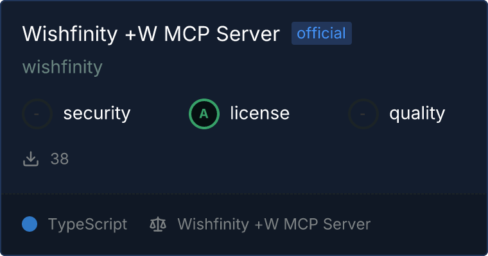Screen dimensions: 488x256
Task: Click the blue TypeScript language dot
Action: [30, 224]
